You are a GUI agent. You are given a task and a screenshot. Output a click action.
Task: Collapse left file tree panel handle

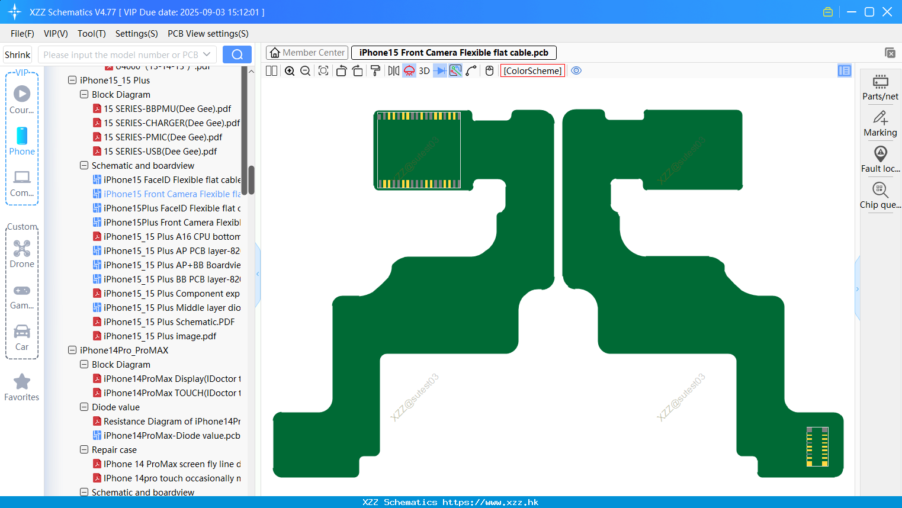pyautogui.click(x=258, y=274)
